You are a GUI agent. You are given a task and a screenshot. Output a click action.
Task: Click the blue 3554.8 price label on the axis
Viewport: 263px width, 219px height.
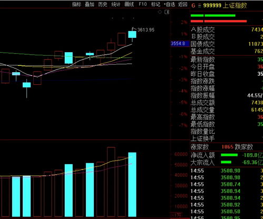[178, 44]
